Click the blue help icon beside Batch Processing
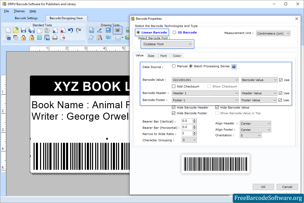Image resolution: width=304 pixels, height=203 pixels. (234, 66)
